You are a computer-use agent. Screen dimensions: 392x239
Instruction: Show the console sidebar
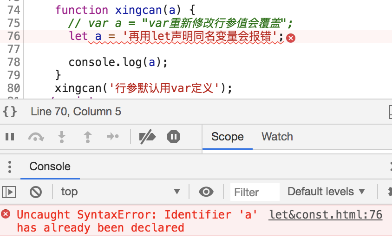(9, 192)
